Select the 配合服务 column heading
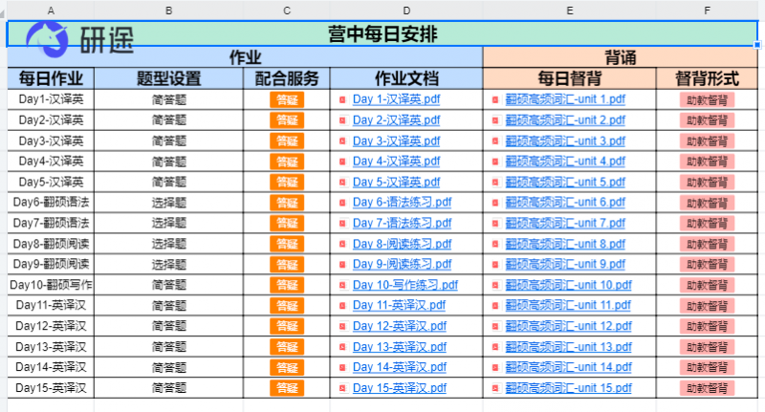765x412 pixels. 287,78
